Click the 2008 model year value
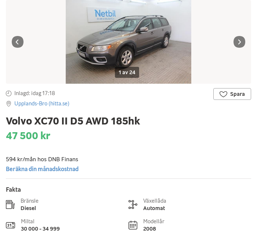This screenshot has width=257, height=235. click(149, 229)
